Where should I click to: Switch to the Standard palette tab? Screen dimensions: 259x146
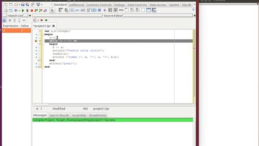(x=60, y=4)
